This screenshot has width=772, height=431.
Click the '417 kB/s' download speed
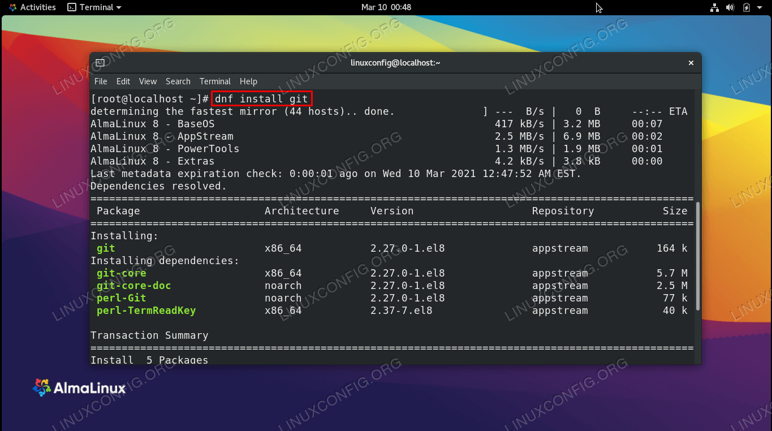coord(519,124)
